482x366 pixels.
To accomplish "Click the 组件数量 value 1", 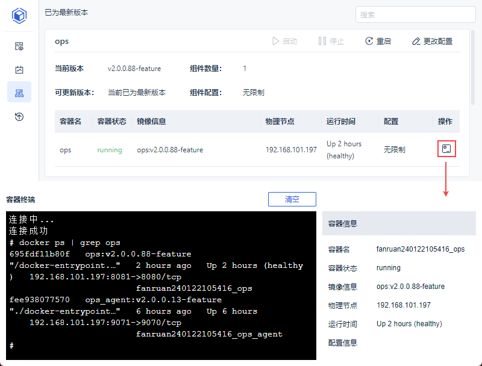I will pyautogui.click(x=245, y=69).
